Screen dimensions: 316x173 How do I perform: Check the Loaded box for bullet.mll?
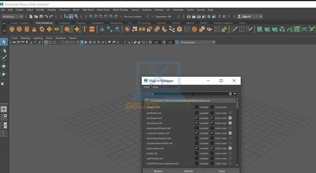pyautogui.click(x=197, y=153)
